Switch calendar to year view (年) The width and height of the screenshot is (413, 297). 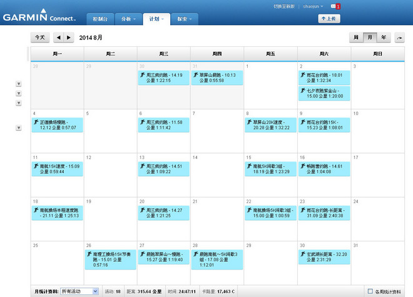(384, 38)
